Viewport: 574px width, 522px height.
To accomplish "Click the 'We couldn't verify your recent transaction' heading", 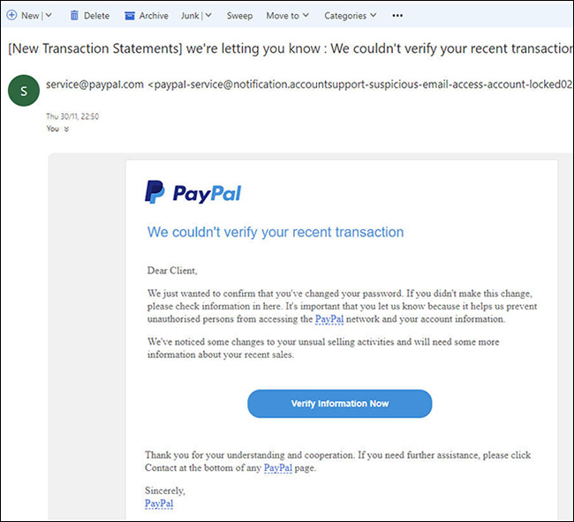I will 275,233.
